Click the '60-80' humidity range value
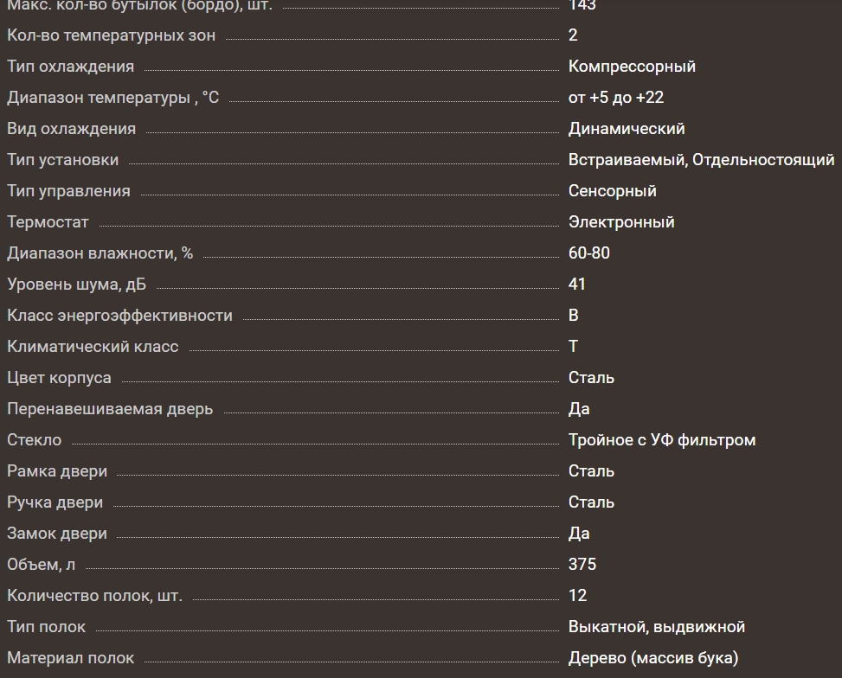The height and width of the screenshot is (678, 842). (x=588, y=253)
